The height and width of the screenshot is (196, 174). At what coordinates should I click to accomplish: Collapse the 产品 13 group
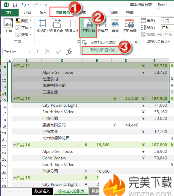click(x=14, y=98)
